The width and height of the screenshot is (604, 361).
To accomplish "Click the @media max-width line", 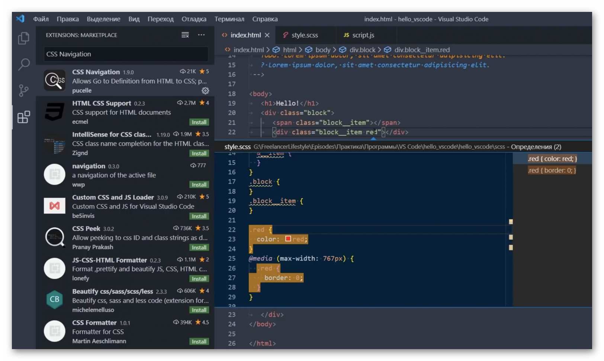I will coord(301,258).
